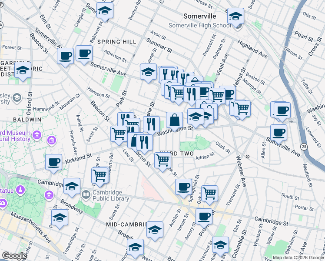The width and height of the screenshot is (325, 261).
Task: Select the front shopping cart marker below Walnut St
Action: 242,109
